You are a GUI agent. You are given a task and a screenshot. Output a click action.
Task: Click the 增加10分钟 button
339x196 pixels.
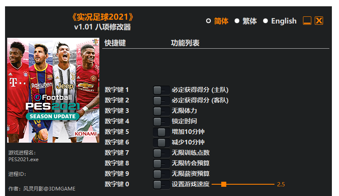[161, 132]
